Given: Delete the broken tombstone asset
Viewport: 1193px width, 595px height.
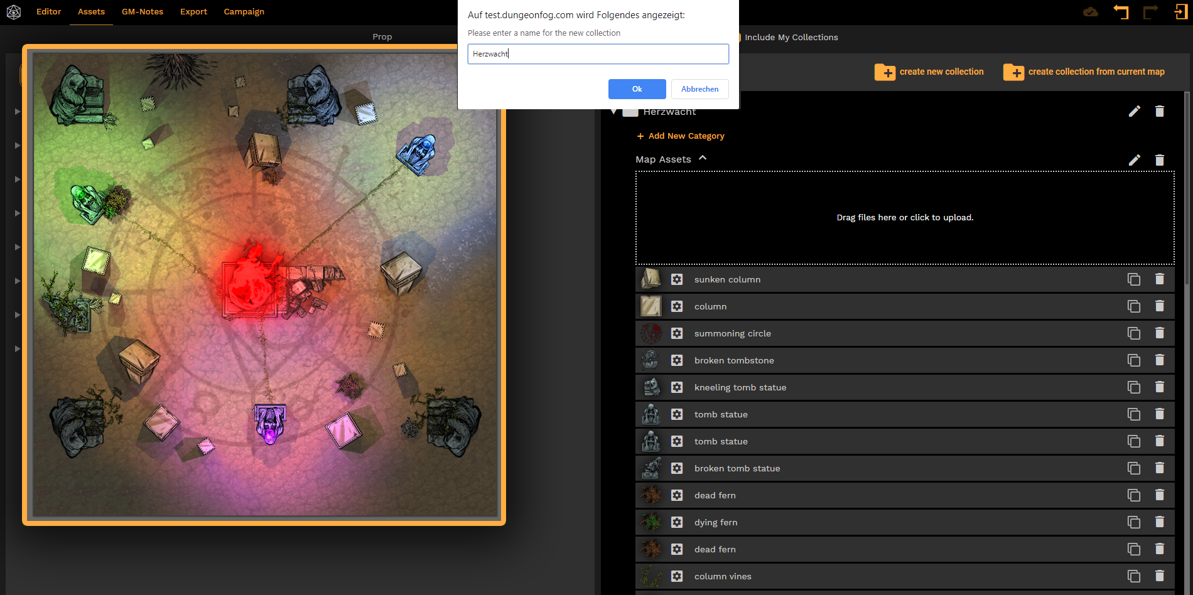Looking at the screenshot, I should point(1160,360).
